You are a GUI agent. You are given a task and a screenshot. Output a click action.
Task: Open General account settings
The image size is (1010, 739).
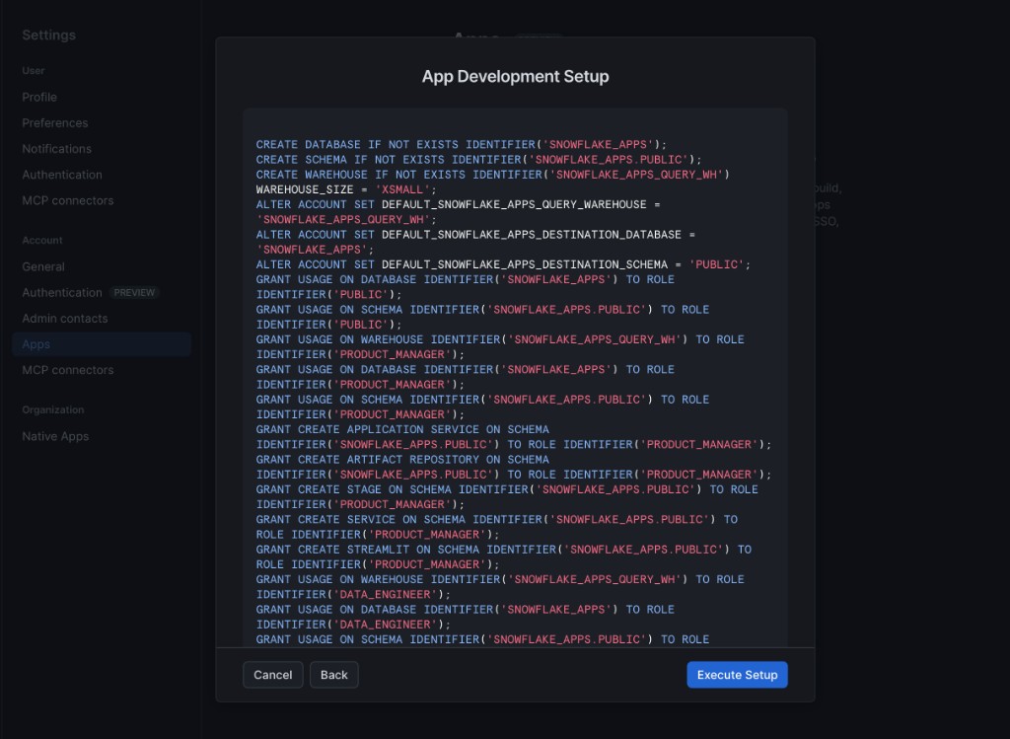coord(43,266)
